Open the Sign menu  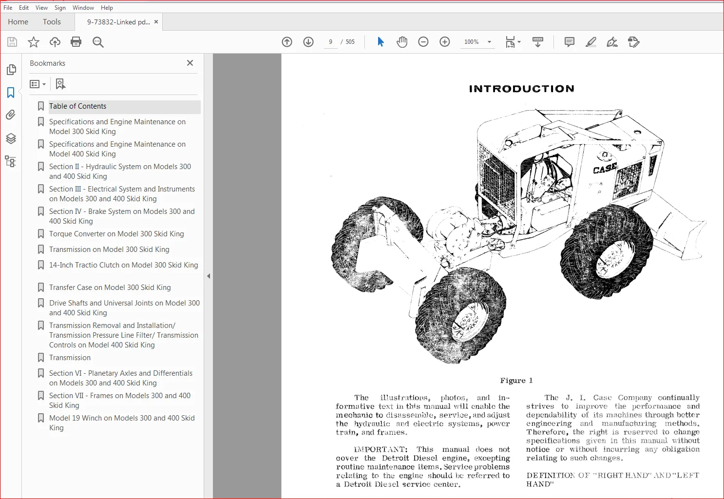coord(60,7)
